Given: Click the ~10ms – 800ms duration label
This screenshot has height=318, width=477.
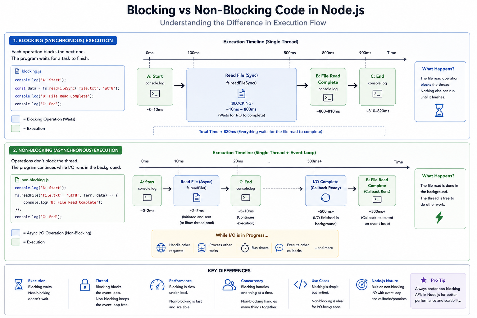Looking at the screenshot, I should (x=241, y=109).
